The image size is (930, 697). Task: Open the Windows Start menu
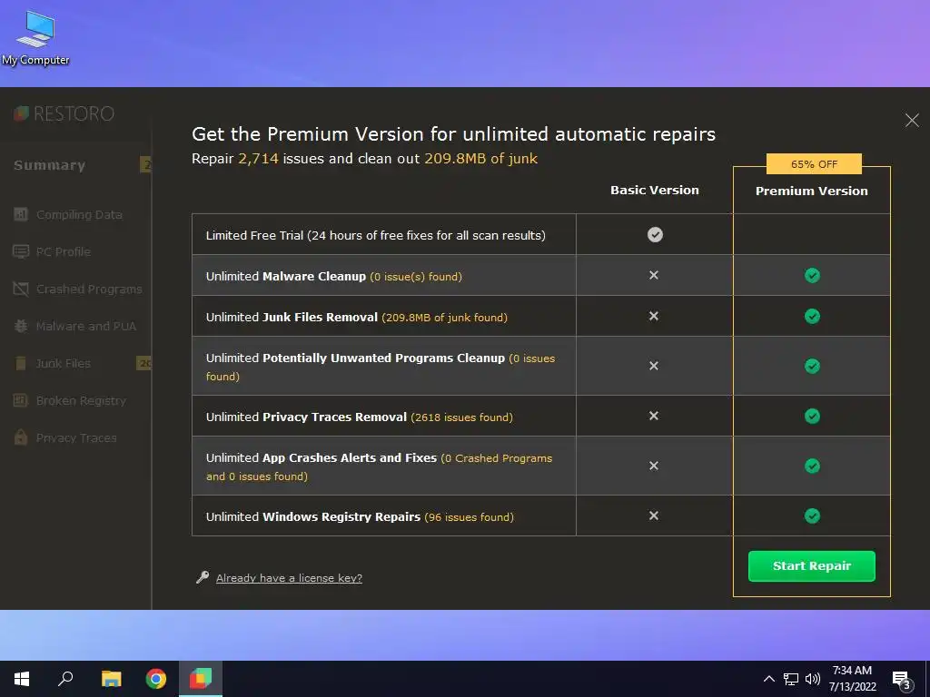[x=22, y=679]
